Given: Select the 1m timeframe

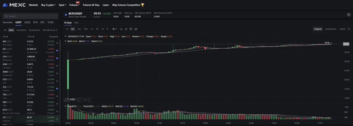Looking at the screenshot, I should tap(67, 29).
